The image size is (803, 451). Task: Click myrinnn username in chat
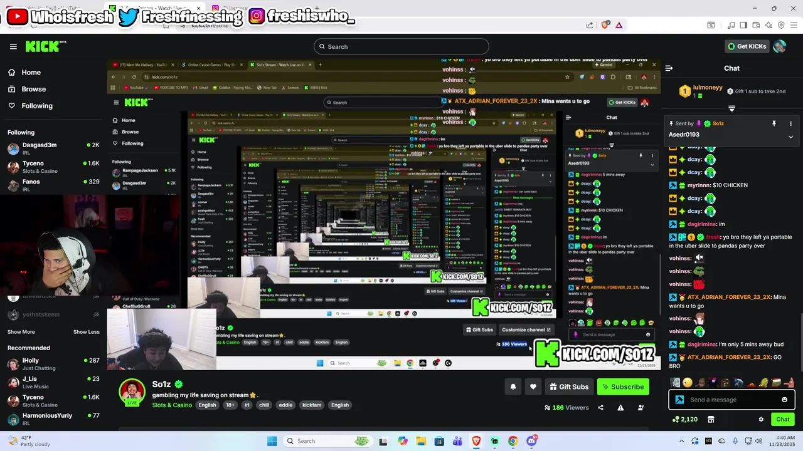698,185
